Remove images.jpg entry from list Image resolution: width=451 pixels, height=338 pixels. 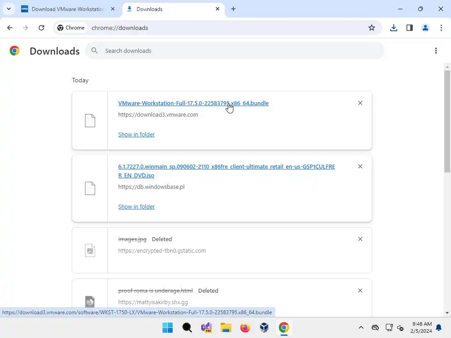[360, 239]
